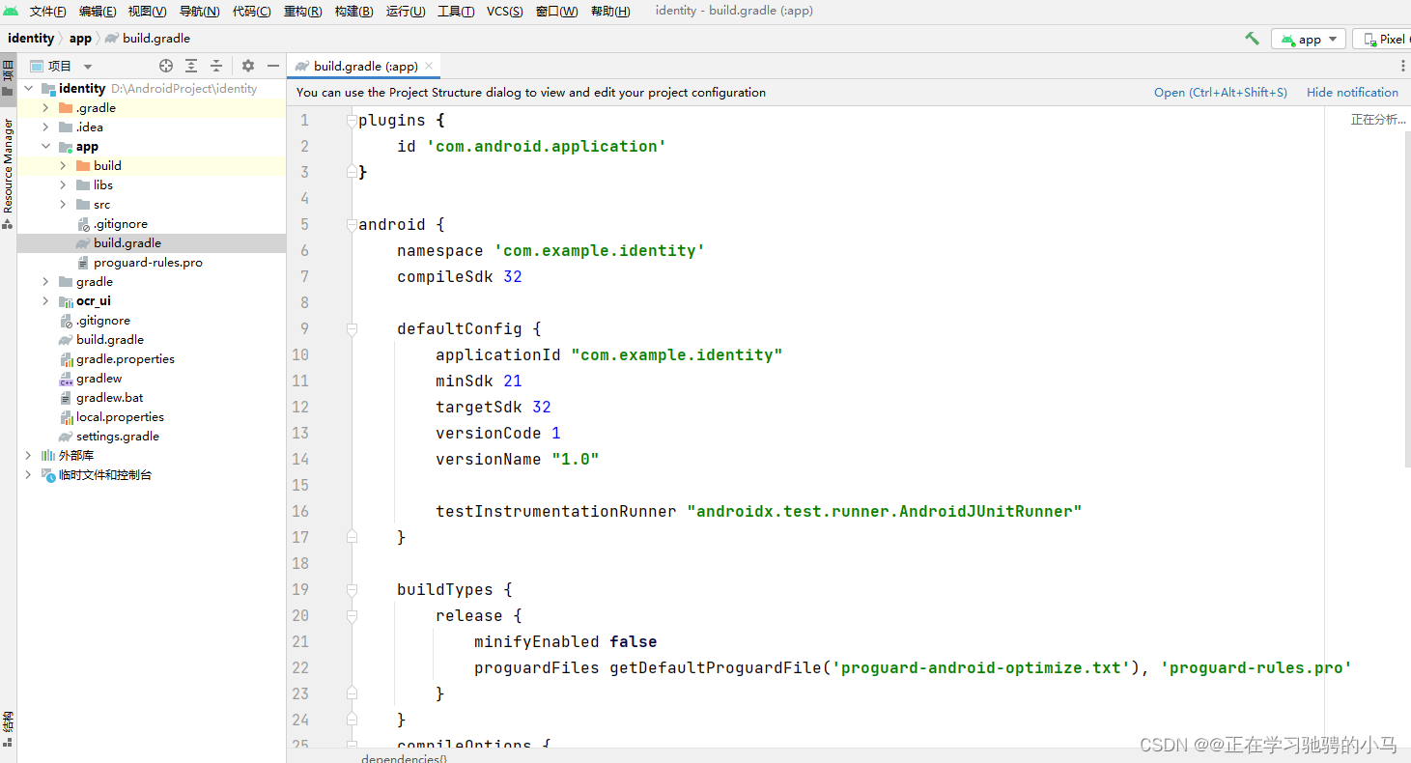This screenshot has height=763, width=1411.
Task: Click the Android Studio logo icon
Action: 11,11
